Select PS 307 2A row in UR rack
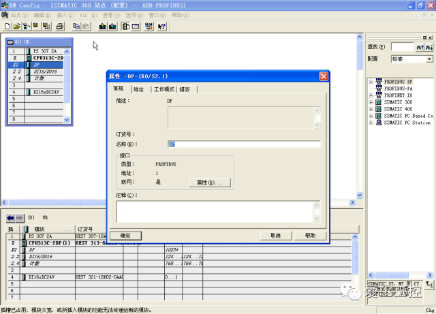The width and height of the screenshot is (436, 314). click(x=35, y=51)
